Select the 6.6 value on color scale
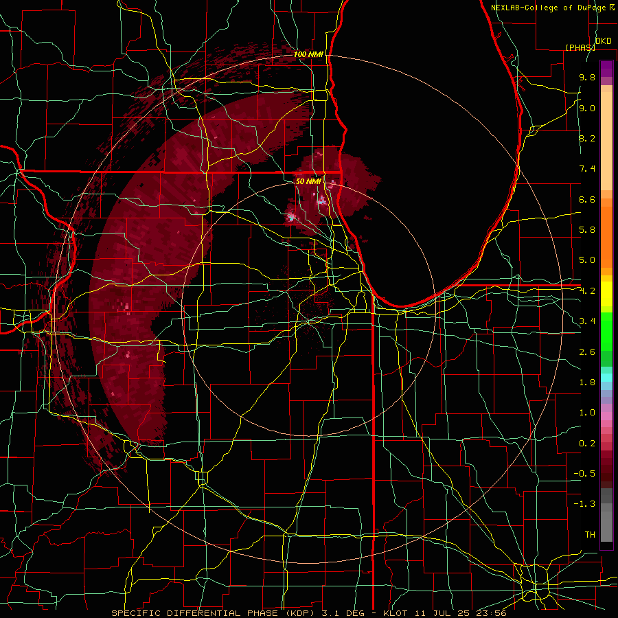Image resolution: width=618 pixels, height=618 pixels. tap(587, 199)
